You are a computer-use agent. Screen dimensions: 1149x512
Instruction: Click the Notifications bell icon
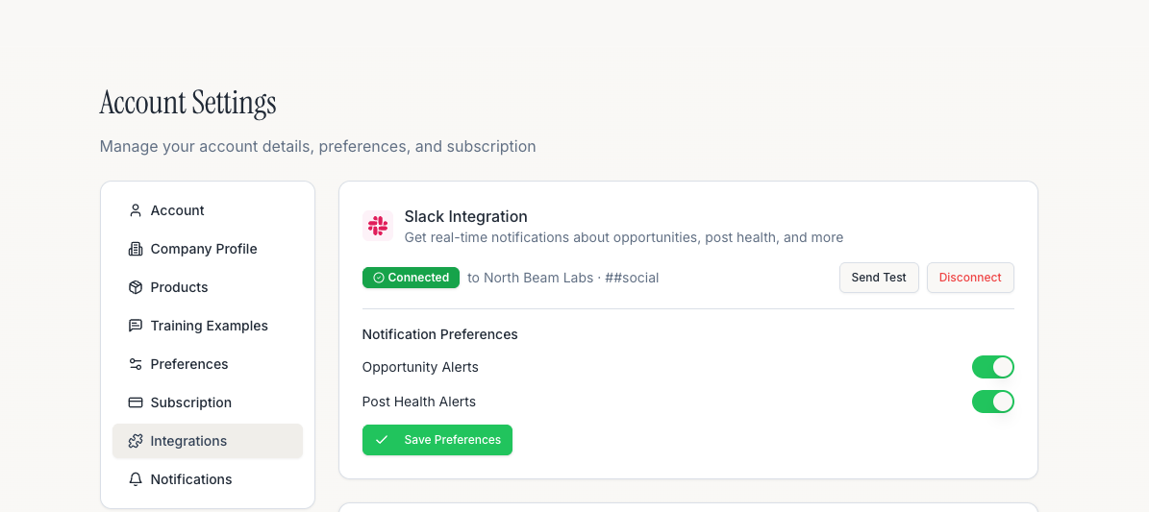[135, 479]
